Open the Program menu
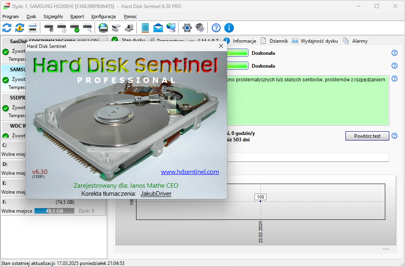 point(10,17)
